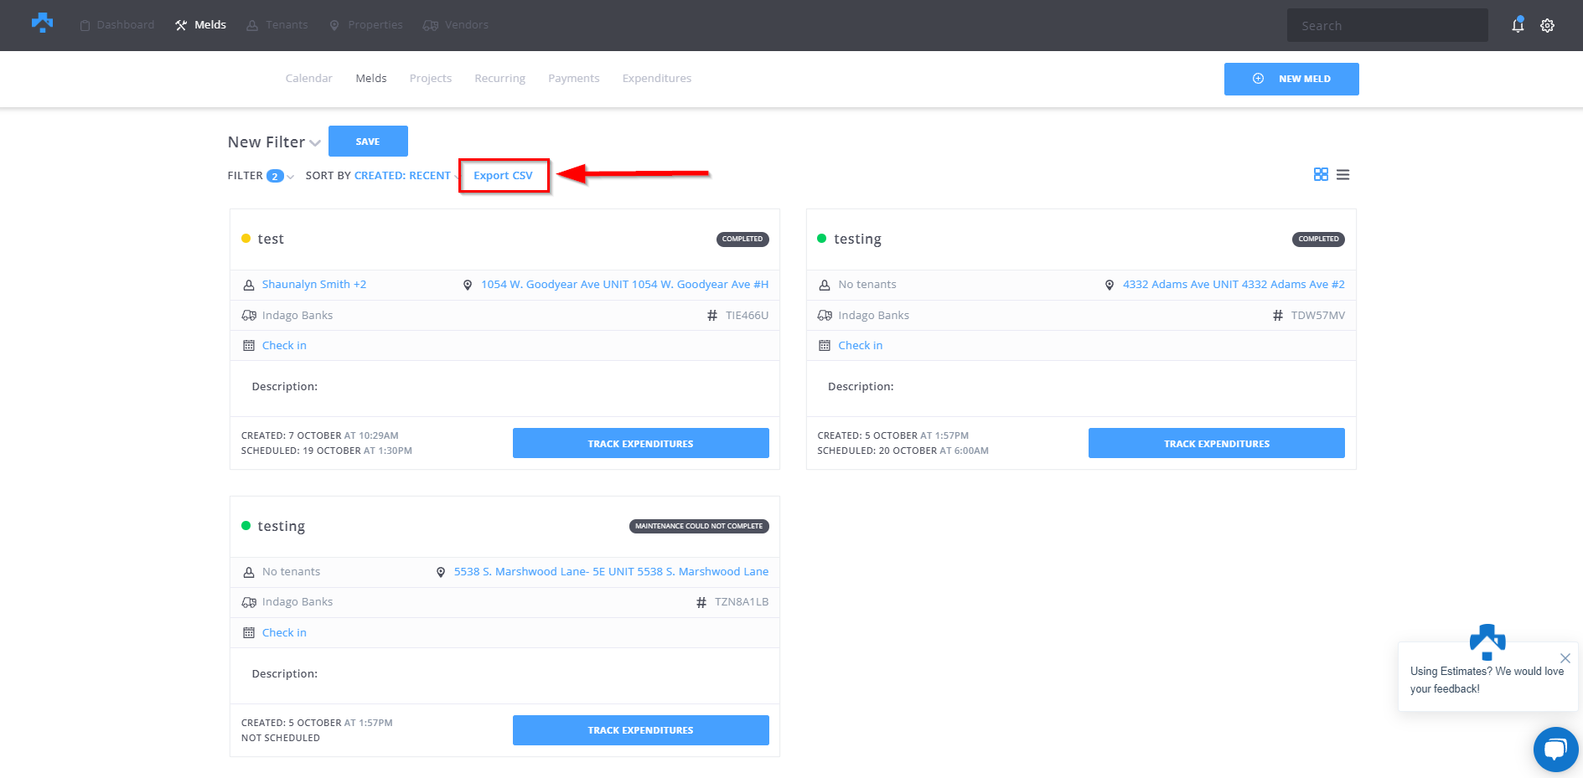This screenshot has width=1583, height=778.
Task: Open the Sort By Created: Recent dropdown
Action: click(x=402, y=176)
